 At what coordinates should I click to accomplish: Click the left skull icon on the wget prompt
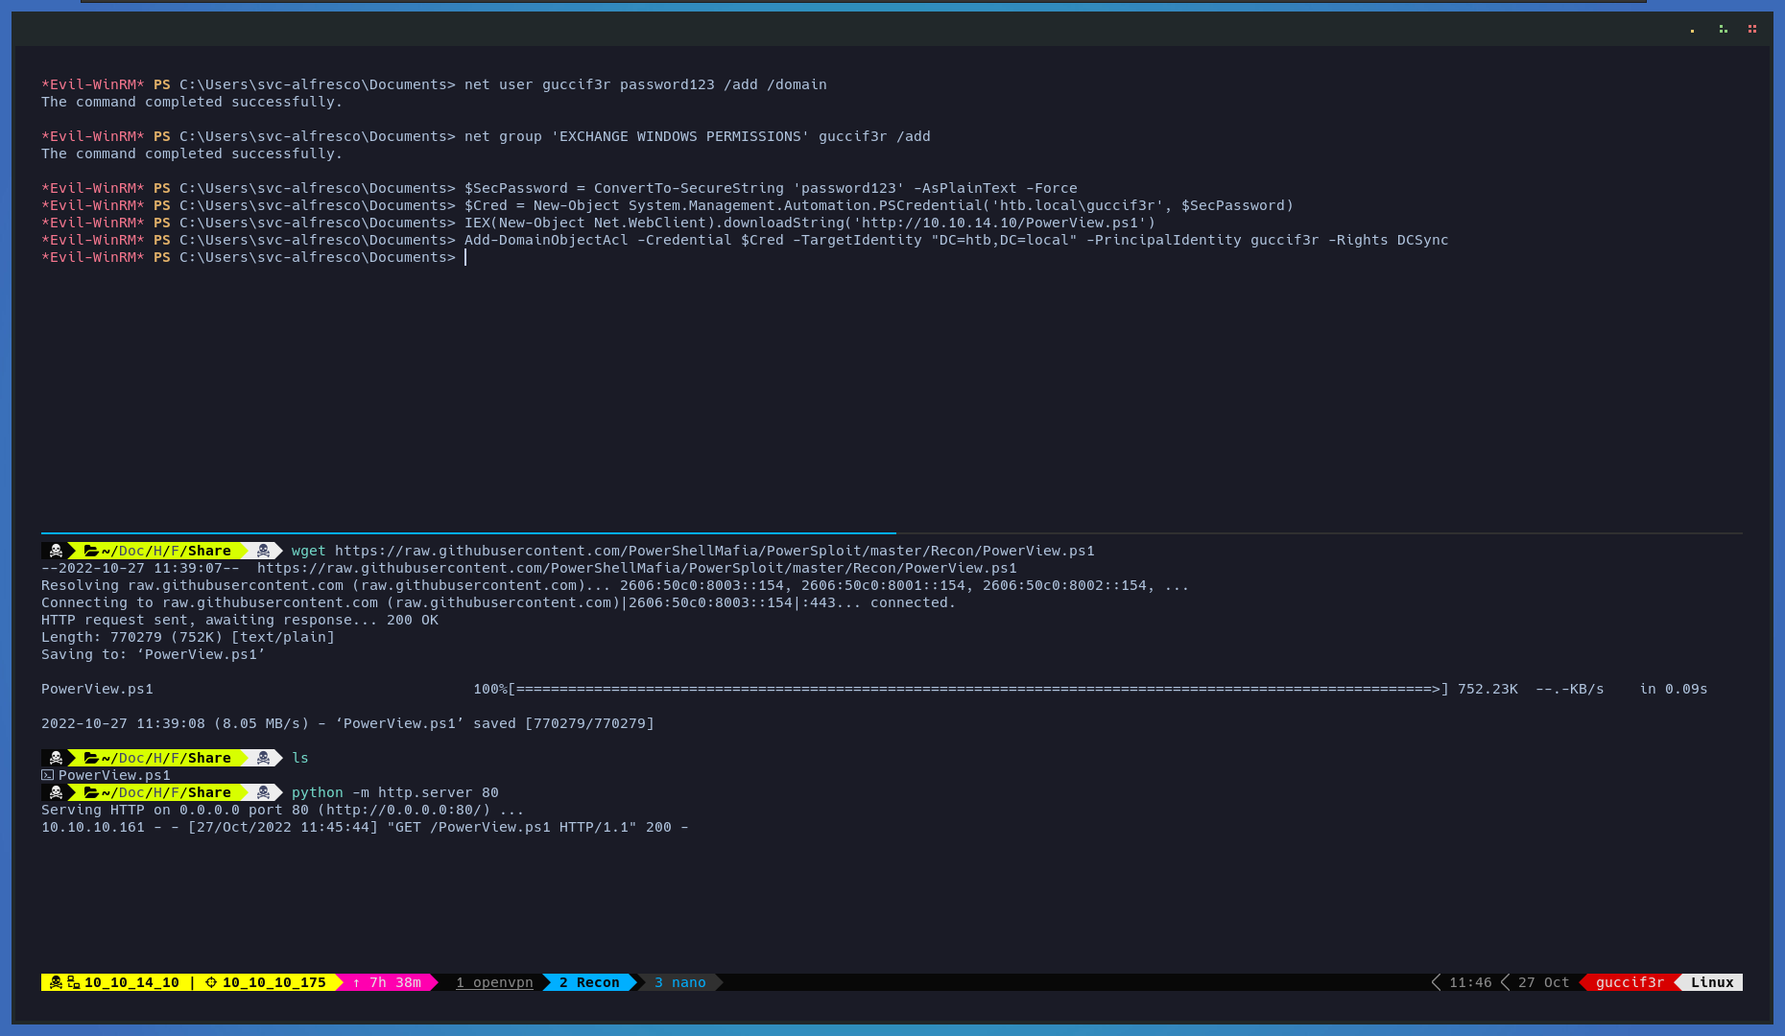[56, 551]
